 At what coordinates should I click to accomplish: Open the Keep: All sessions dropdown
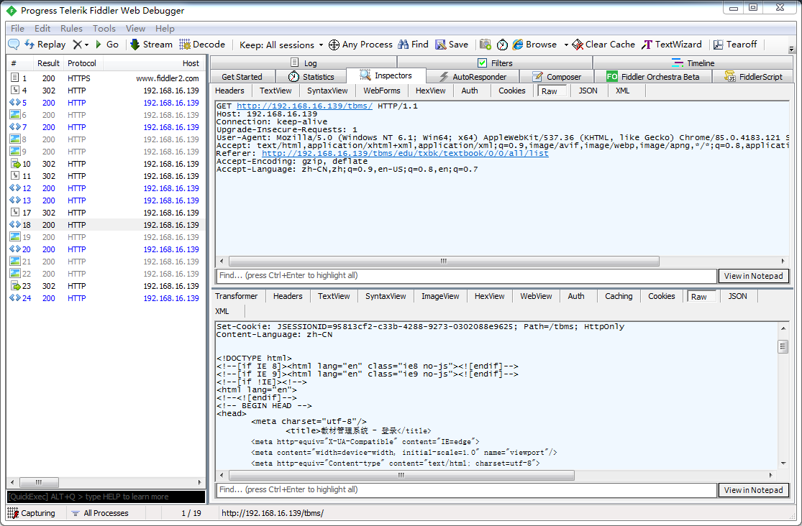tap(281, 45)
